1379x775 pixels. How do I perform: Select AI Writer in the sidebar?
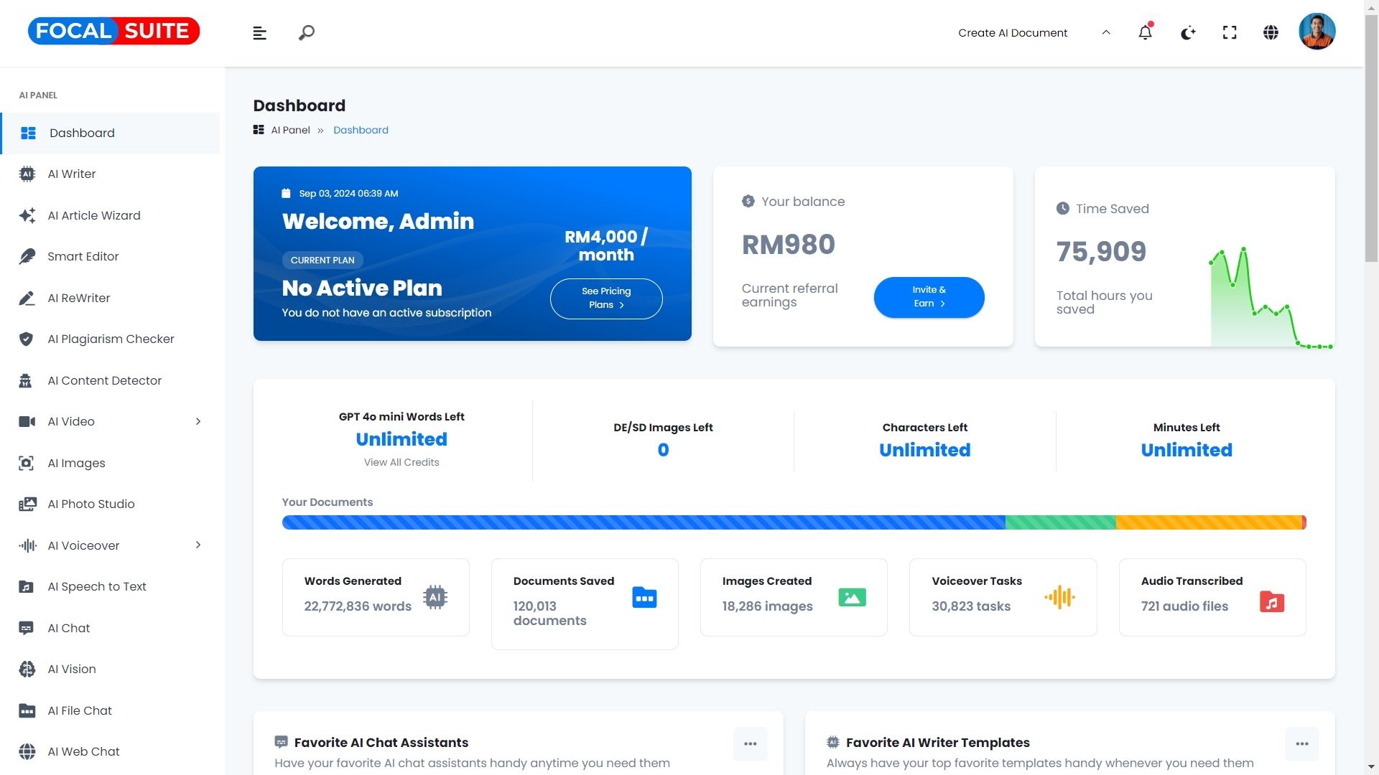click(72, 174)
